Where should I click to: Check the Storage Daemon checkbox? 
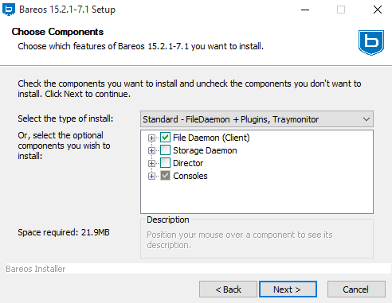[165, 150]
